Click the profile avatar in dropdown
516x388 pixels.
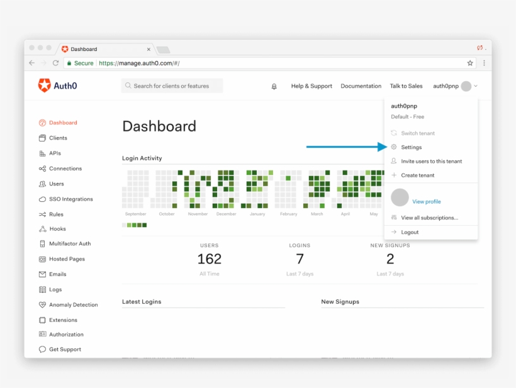tap(400, 197)
